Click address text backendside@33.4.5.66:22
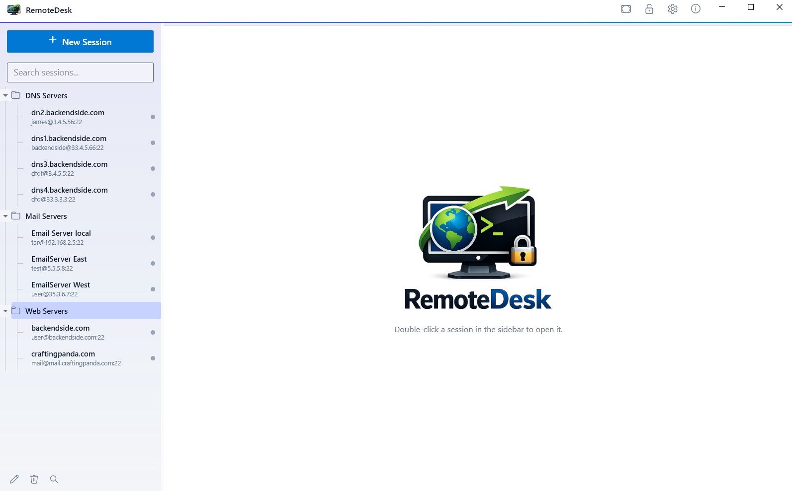792x491 pixels. coord(68,148)
